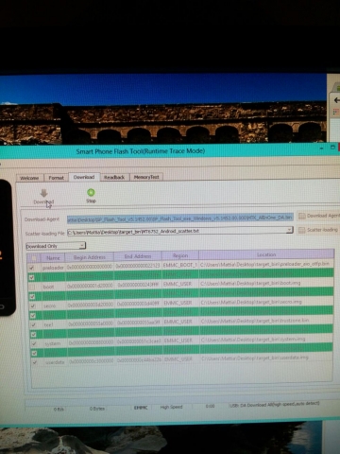
Task: Click the Begin Address column header
Action: 90,257
